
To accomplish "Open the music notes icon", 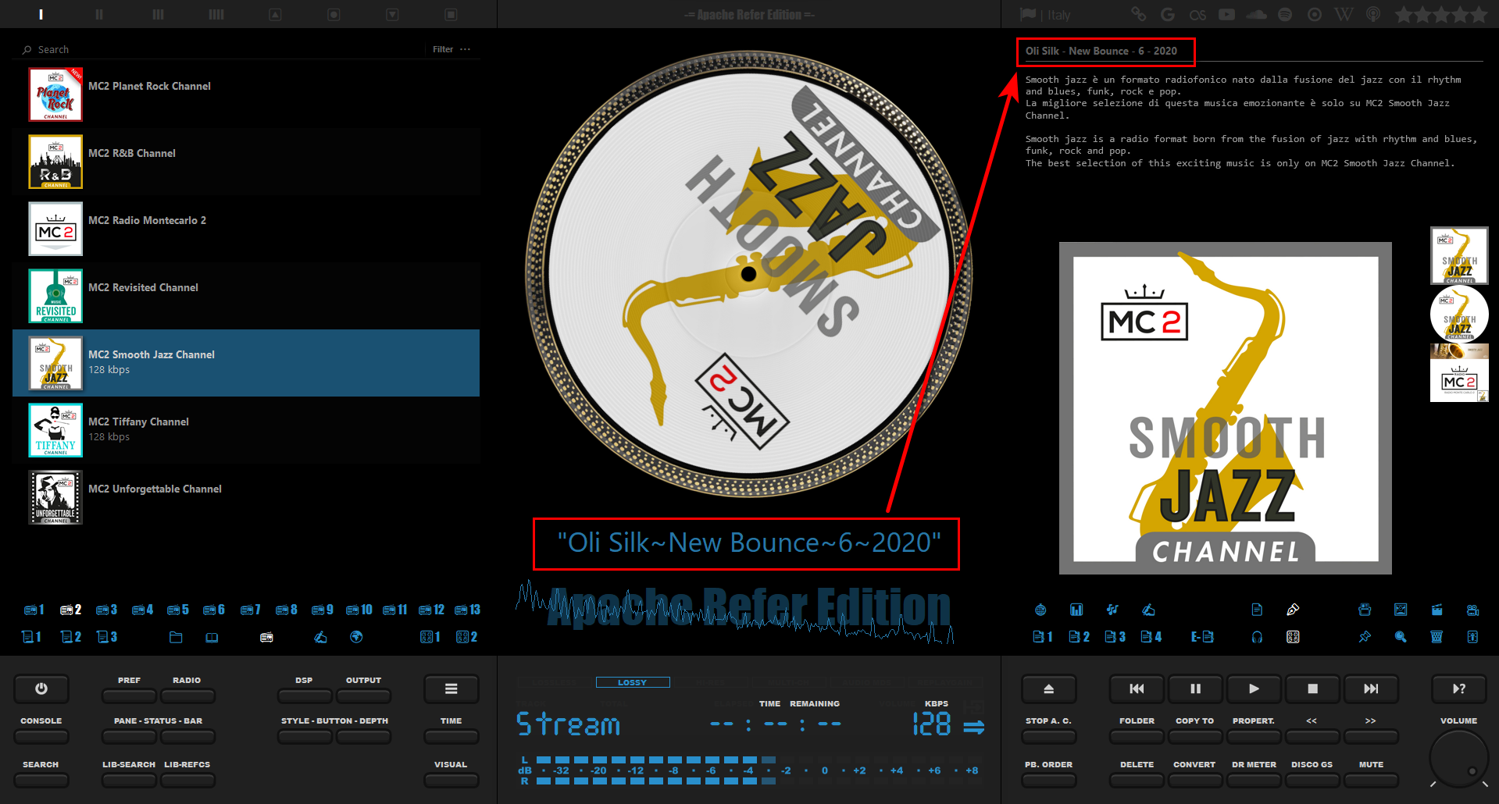I will [1112, 610].
